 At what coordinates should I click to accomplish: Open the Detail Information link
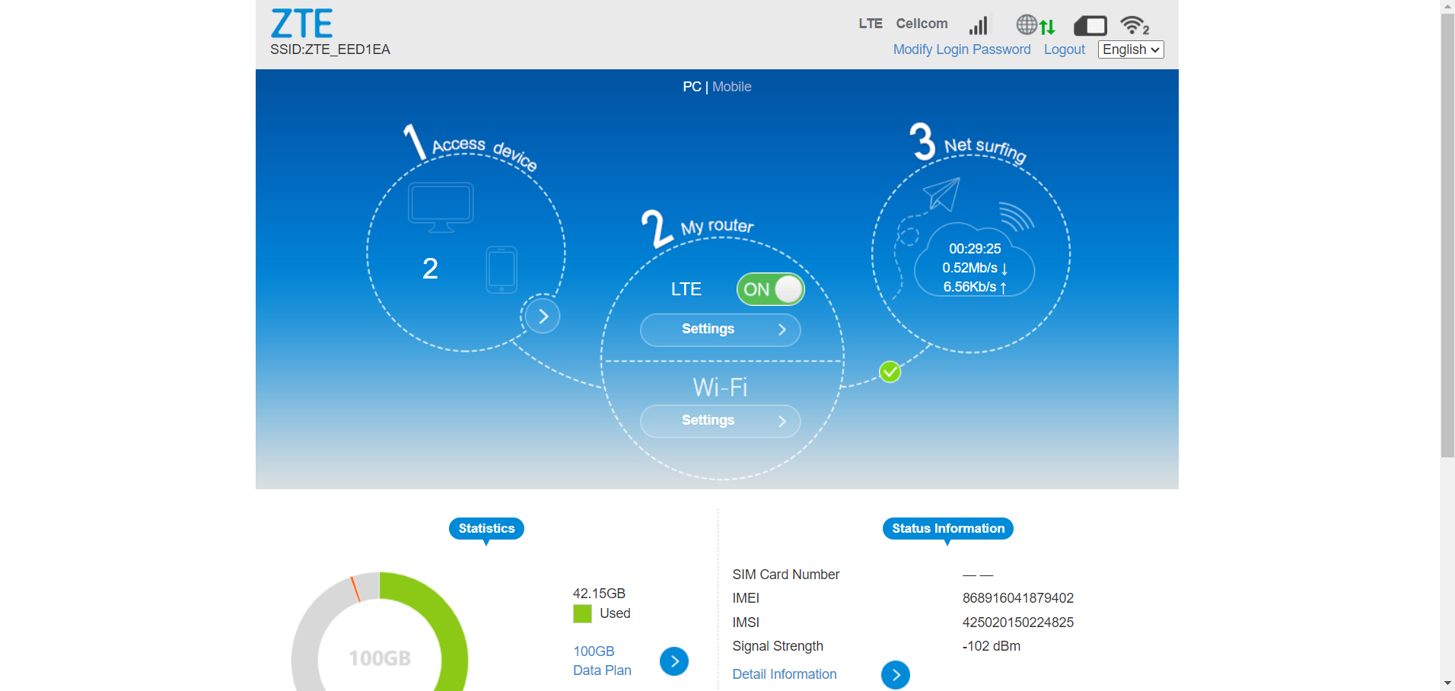tap(785, 674)
